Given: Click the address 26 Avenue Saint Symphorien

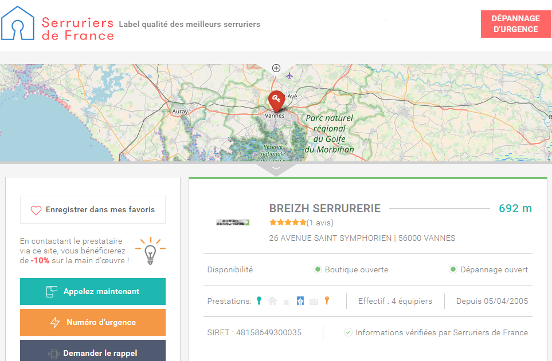Looking at the screenshot, I should coord(362,239).
